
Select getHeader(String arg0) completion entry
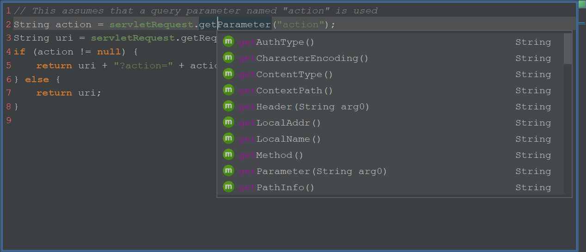coord(303,107)
